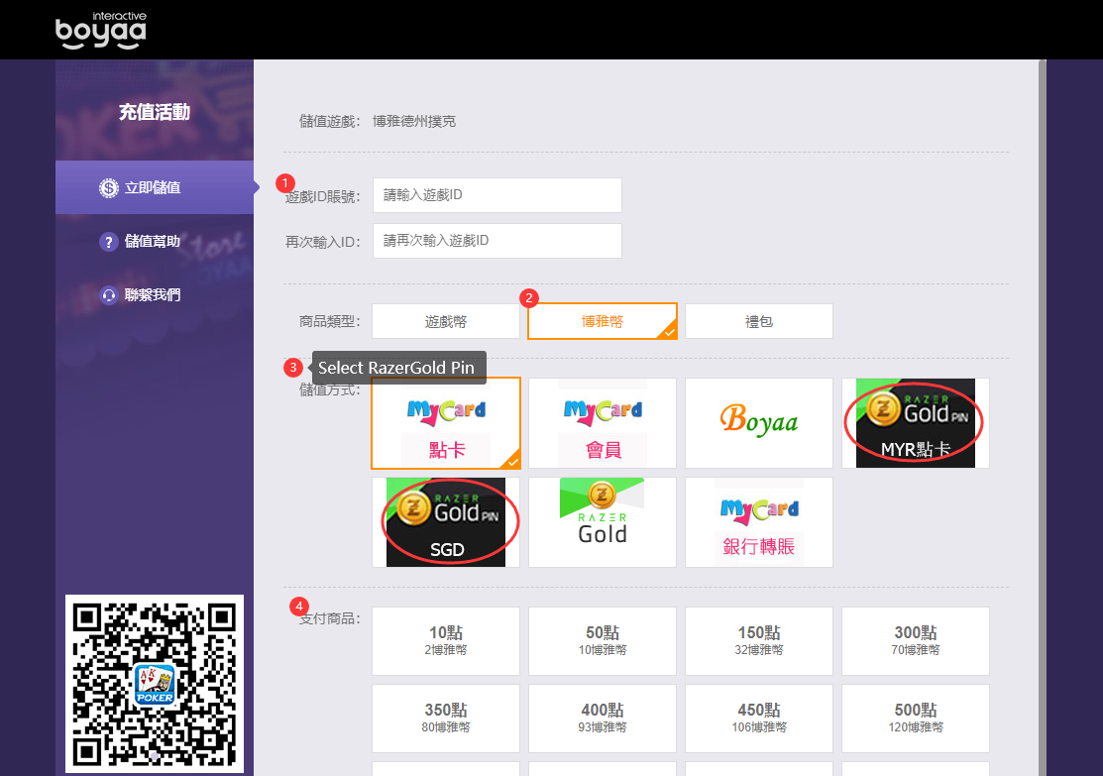Select the 博雅幣 product type
The image size is (1103, 776).
click(x=603, y=321)
